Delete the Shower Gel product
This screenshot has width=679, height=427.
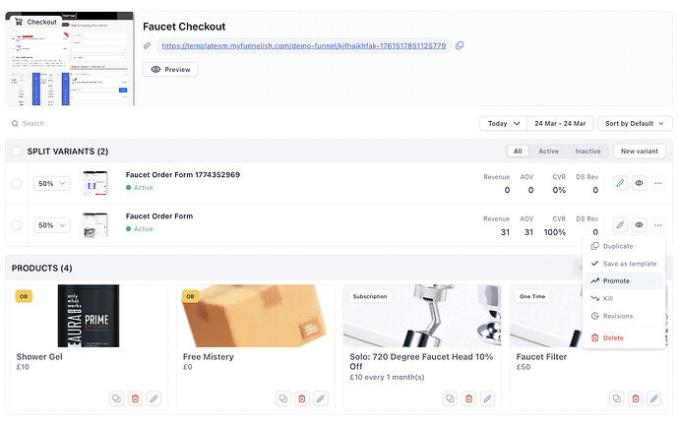136,397
